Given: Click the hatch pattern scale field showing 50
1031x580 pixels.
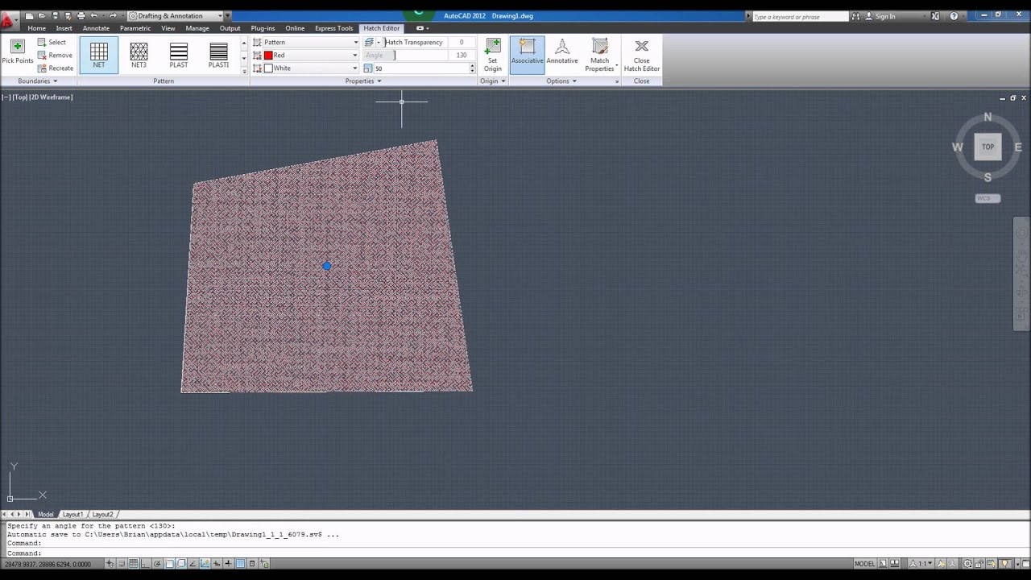Looking at the screenshot, I should click(x=420, y=68).
